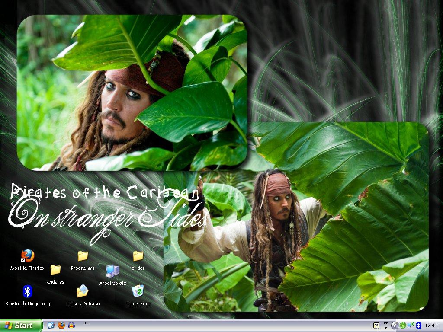The width and height of the screenshot is (443, 332).
Task: Select the Bluetooth-Umgebung desktop icon
Action: tap(28, 292)
